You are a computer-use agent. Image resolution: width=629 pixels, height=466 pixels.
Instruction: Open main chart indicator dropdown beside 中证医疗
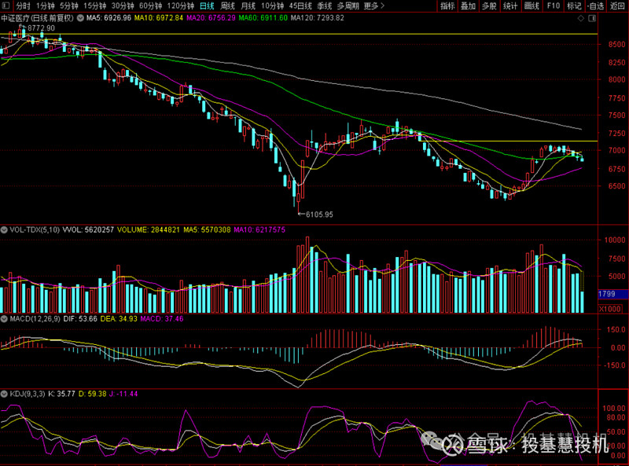pos(80,18)
